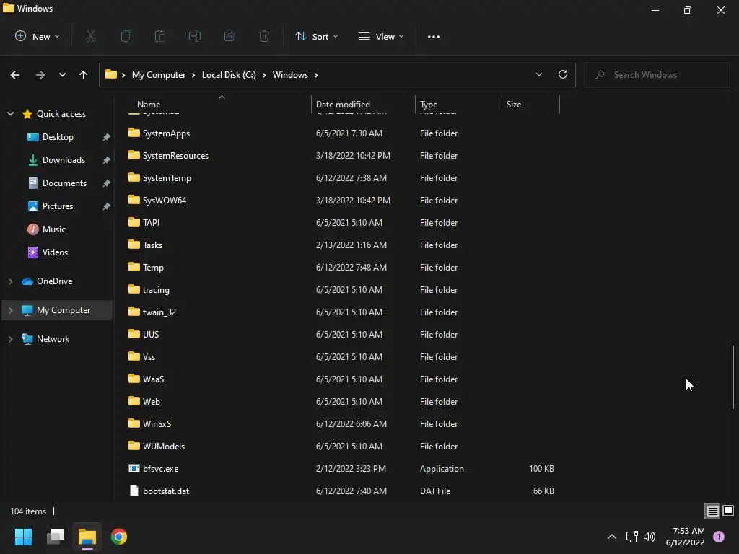The height and width of the screenshot is (554, 739).
Task: Collapse the Quick access tree node
Action: [10, 113]
